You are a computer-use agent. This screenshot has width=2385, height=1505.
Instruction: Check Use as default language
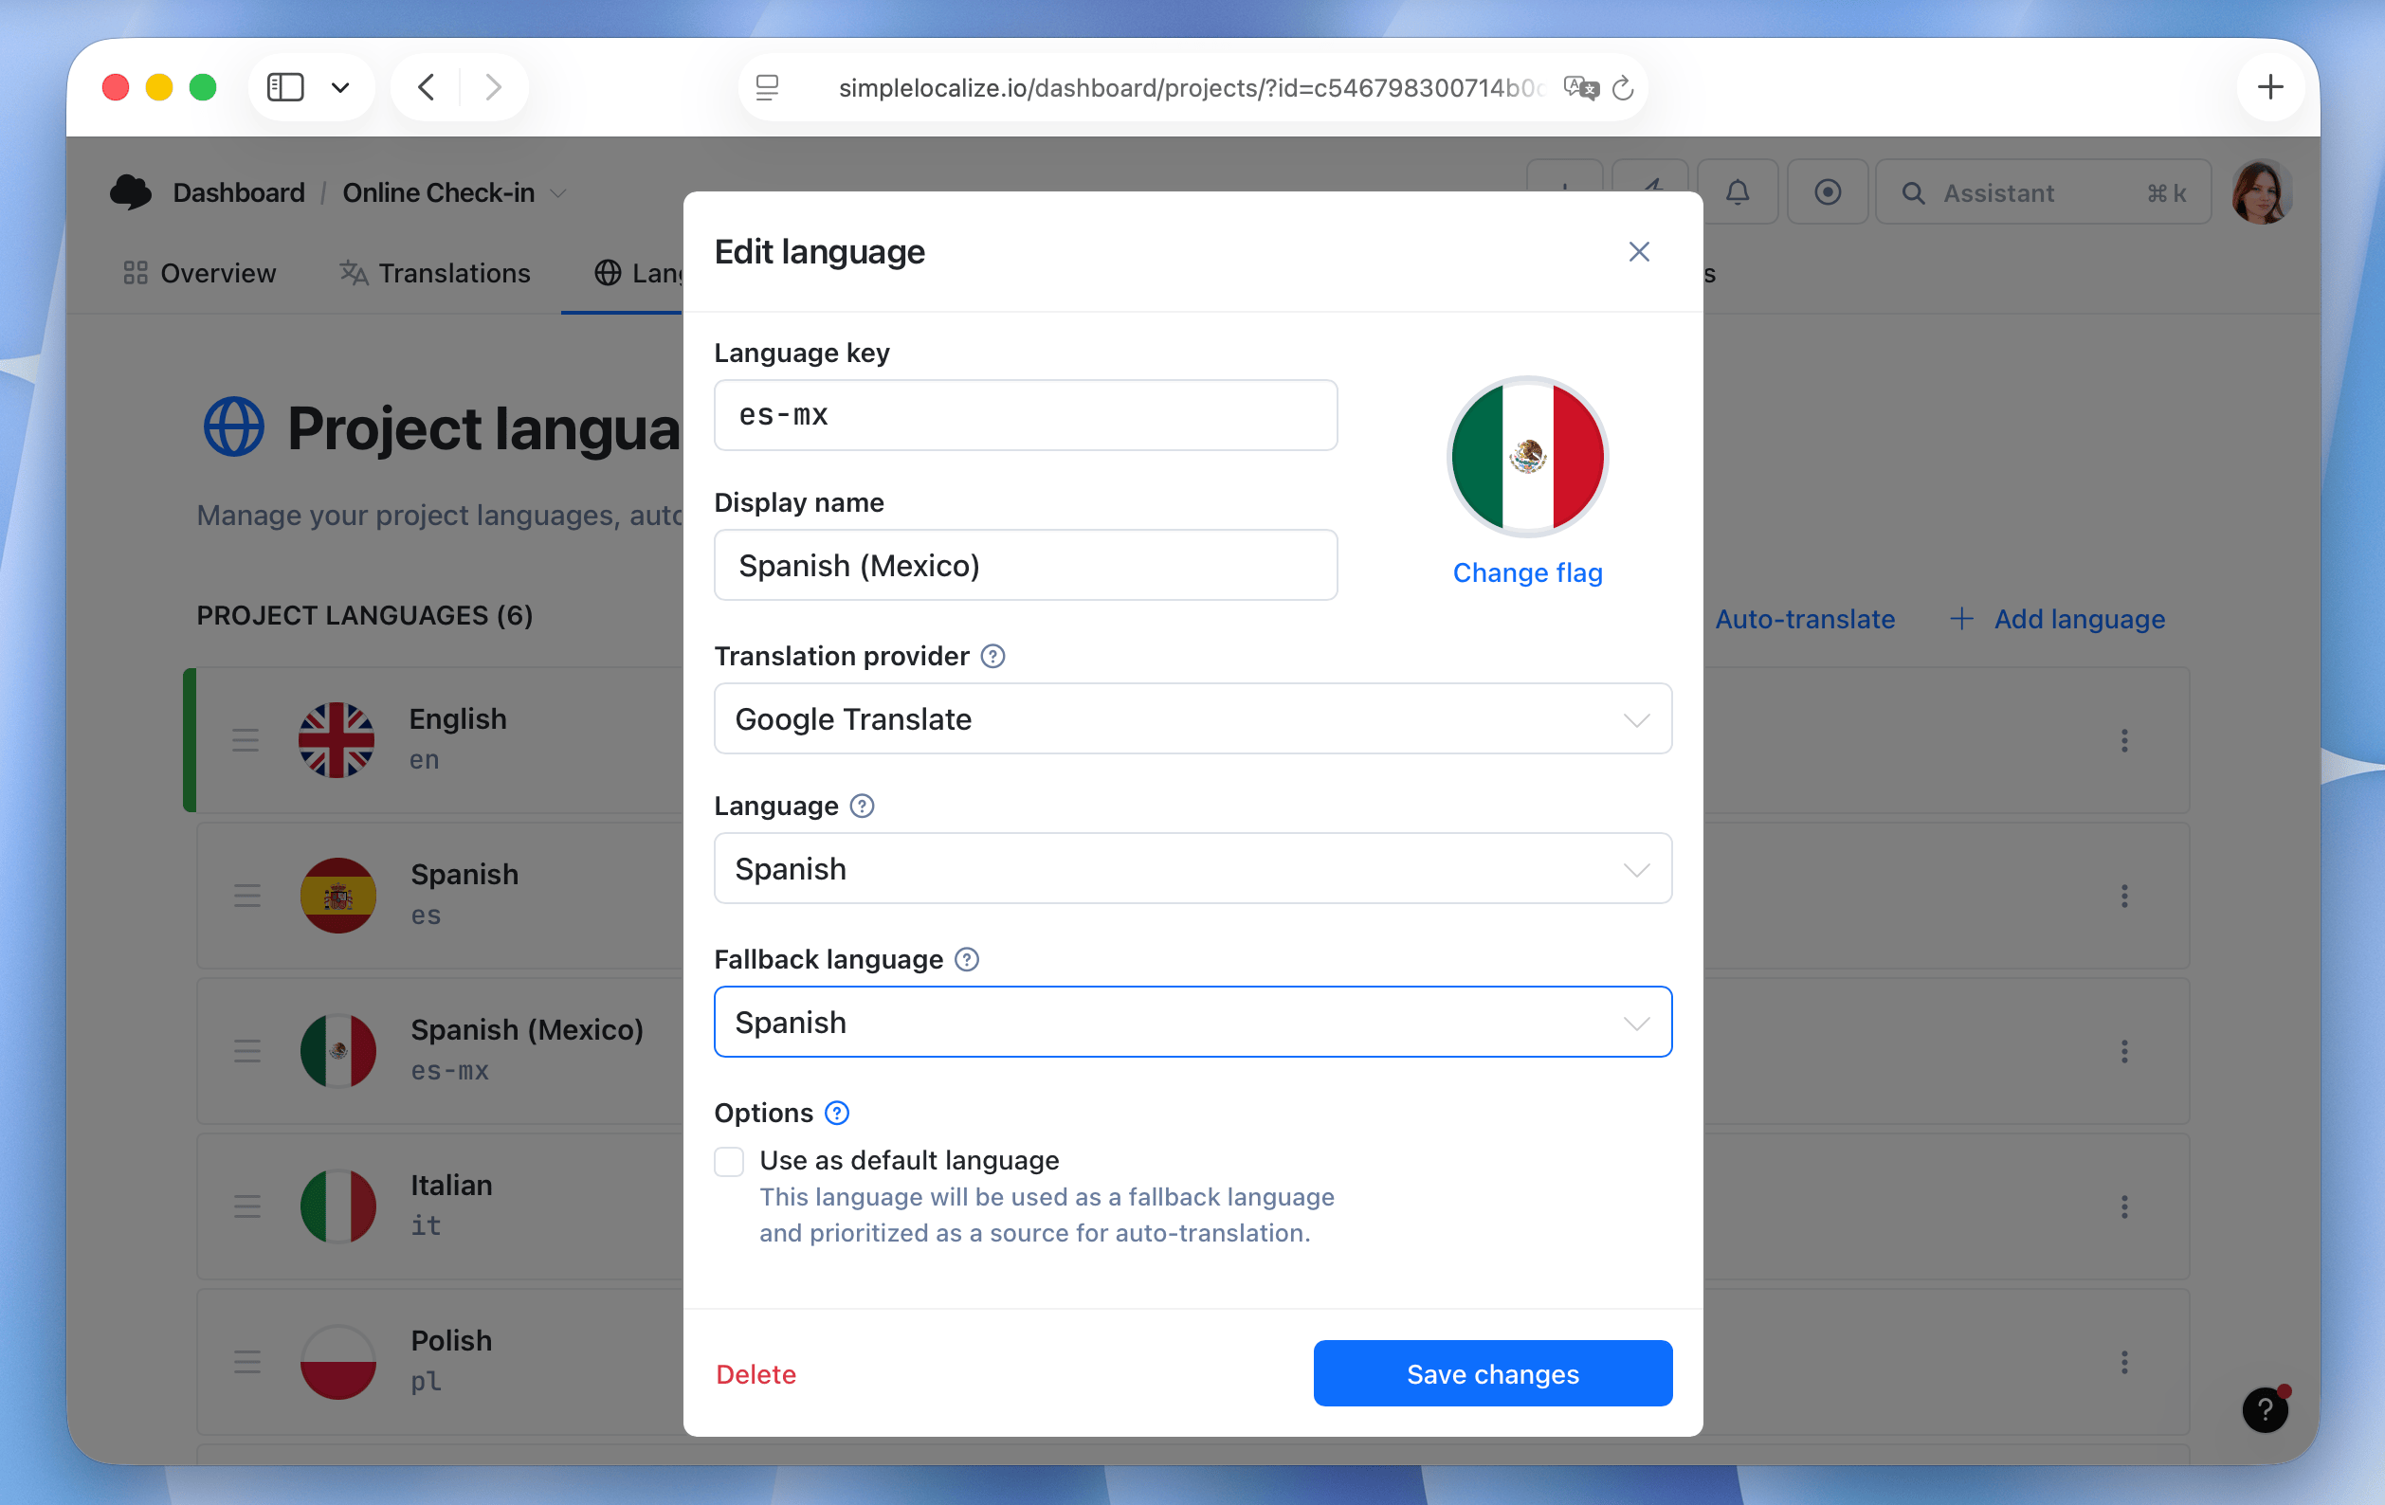pyautogui.click(x=729, y=1160)
